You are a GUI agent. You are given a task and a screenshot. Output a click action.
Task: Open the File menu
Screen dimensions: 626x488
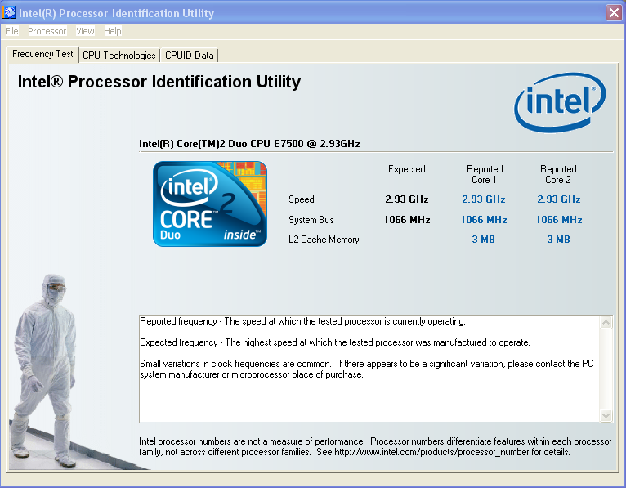tap(11, 31)
